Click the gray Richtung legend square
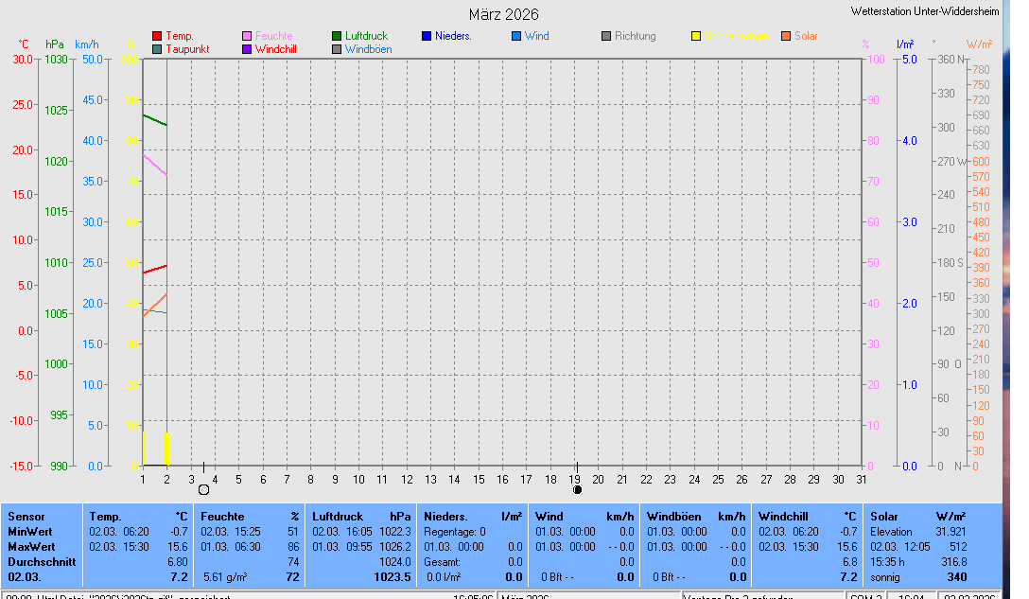This screenshot has height=599, width=1029. (x=606, y=36)
